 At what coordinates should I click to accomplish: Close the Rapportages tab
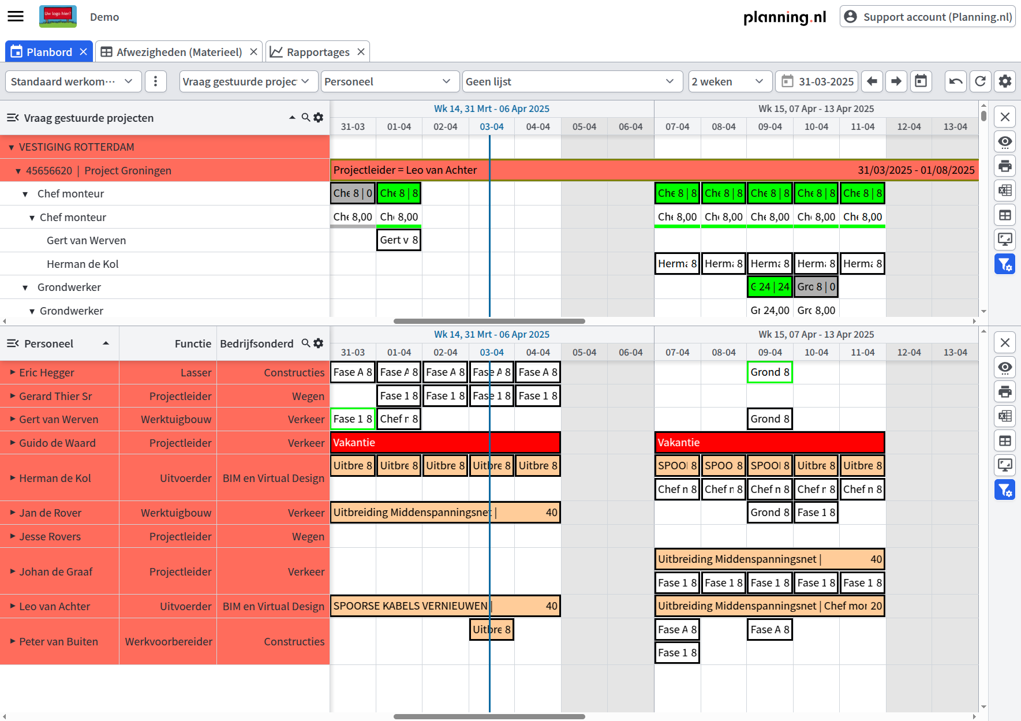click(x=361, y=52)
